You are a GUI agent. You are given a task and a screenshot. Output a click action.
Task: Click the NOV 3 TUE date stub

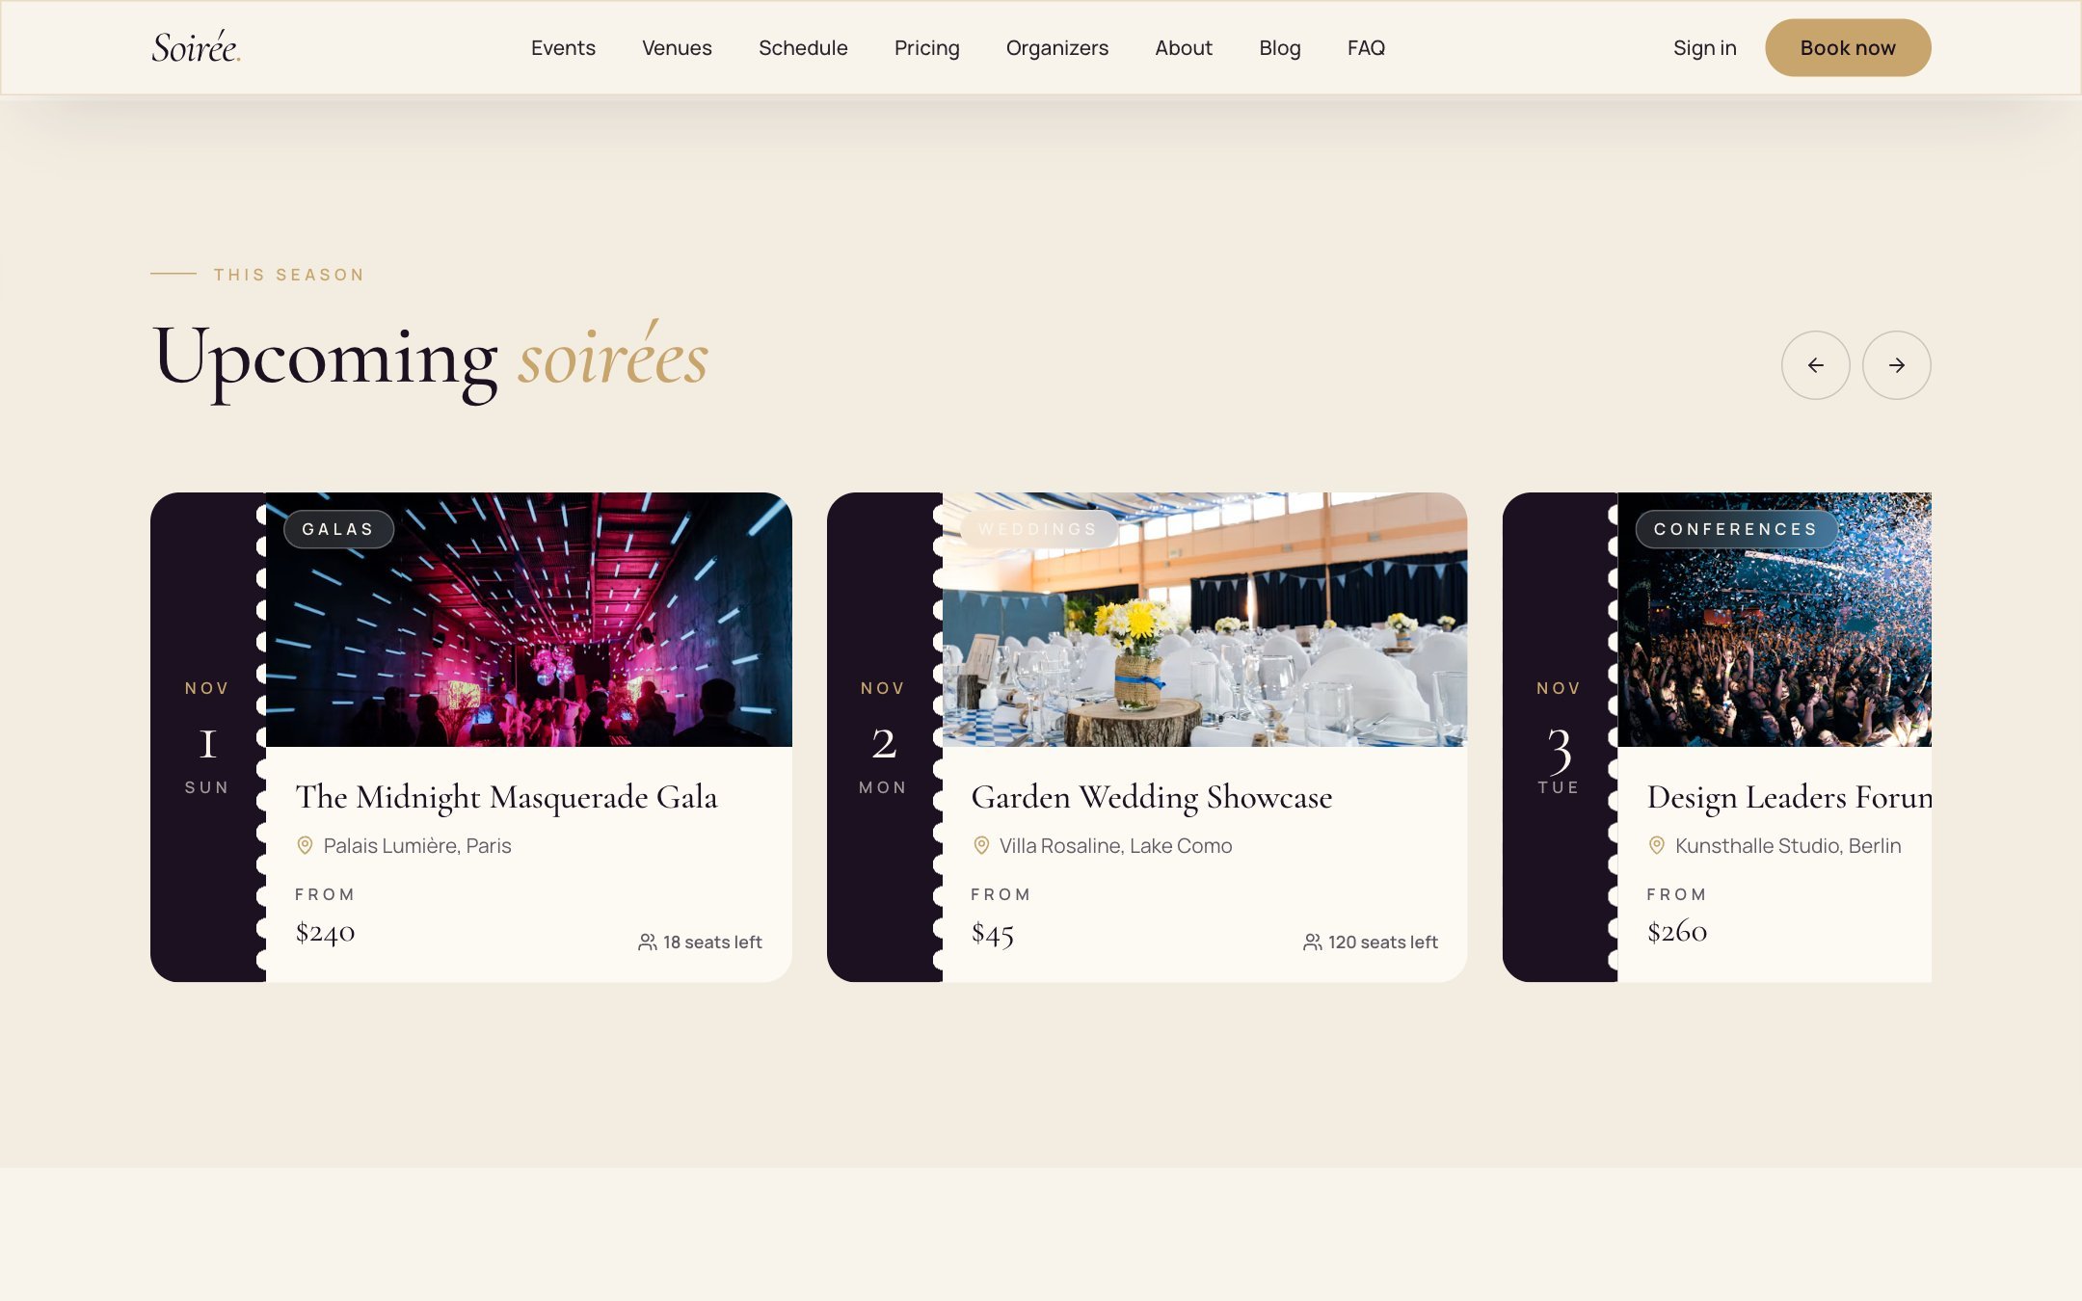(x=1559, y=737)
